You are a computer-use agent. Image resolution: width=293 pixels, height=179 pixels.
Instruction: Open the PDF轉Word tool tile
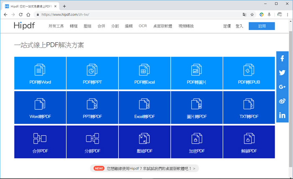coord(40,73)
